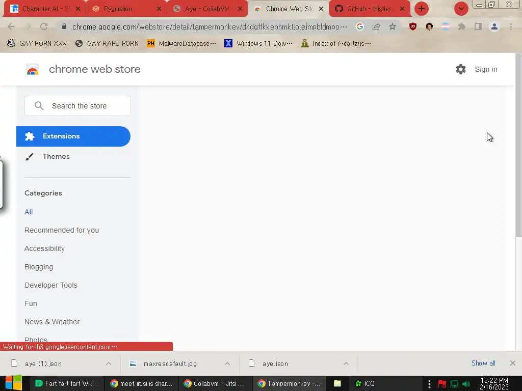Open the File Explorer taskbar icon
This screenshot has height=391, width=522.
coord(337,383)
